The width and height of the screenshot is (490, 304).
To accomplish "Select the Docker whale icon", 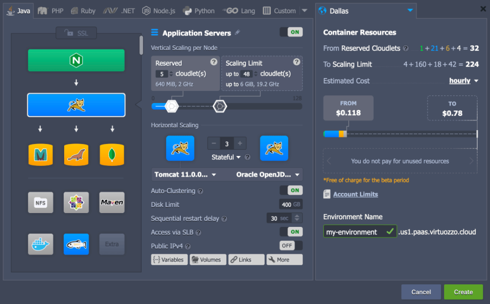I will click(x=40, y=244).
